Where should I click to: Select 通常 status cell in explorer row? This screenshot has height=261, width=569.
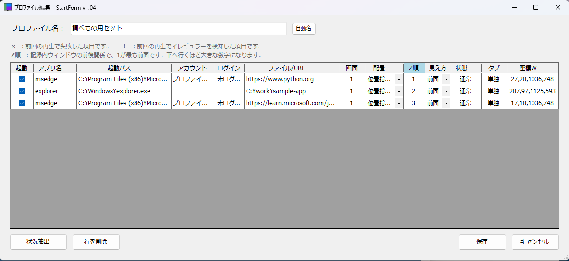[x=466, y=91]
